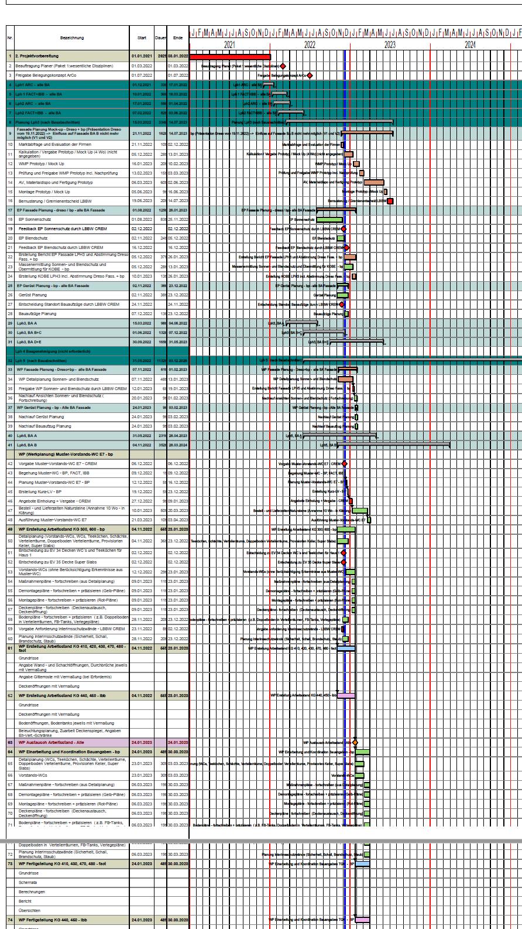The image size is (522, 929).
Task: Select task name 'EP Sonnenschutz' in row 18
Action: [x=35, y=219]
